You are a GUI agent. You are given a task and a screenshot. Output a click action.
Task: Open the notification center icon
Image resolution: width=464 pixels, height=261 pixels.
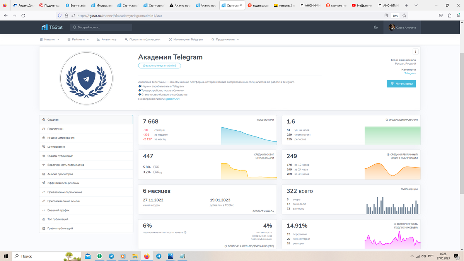456,256
